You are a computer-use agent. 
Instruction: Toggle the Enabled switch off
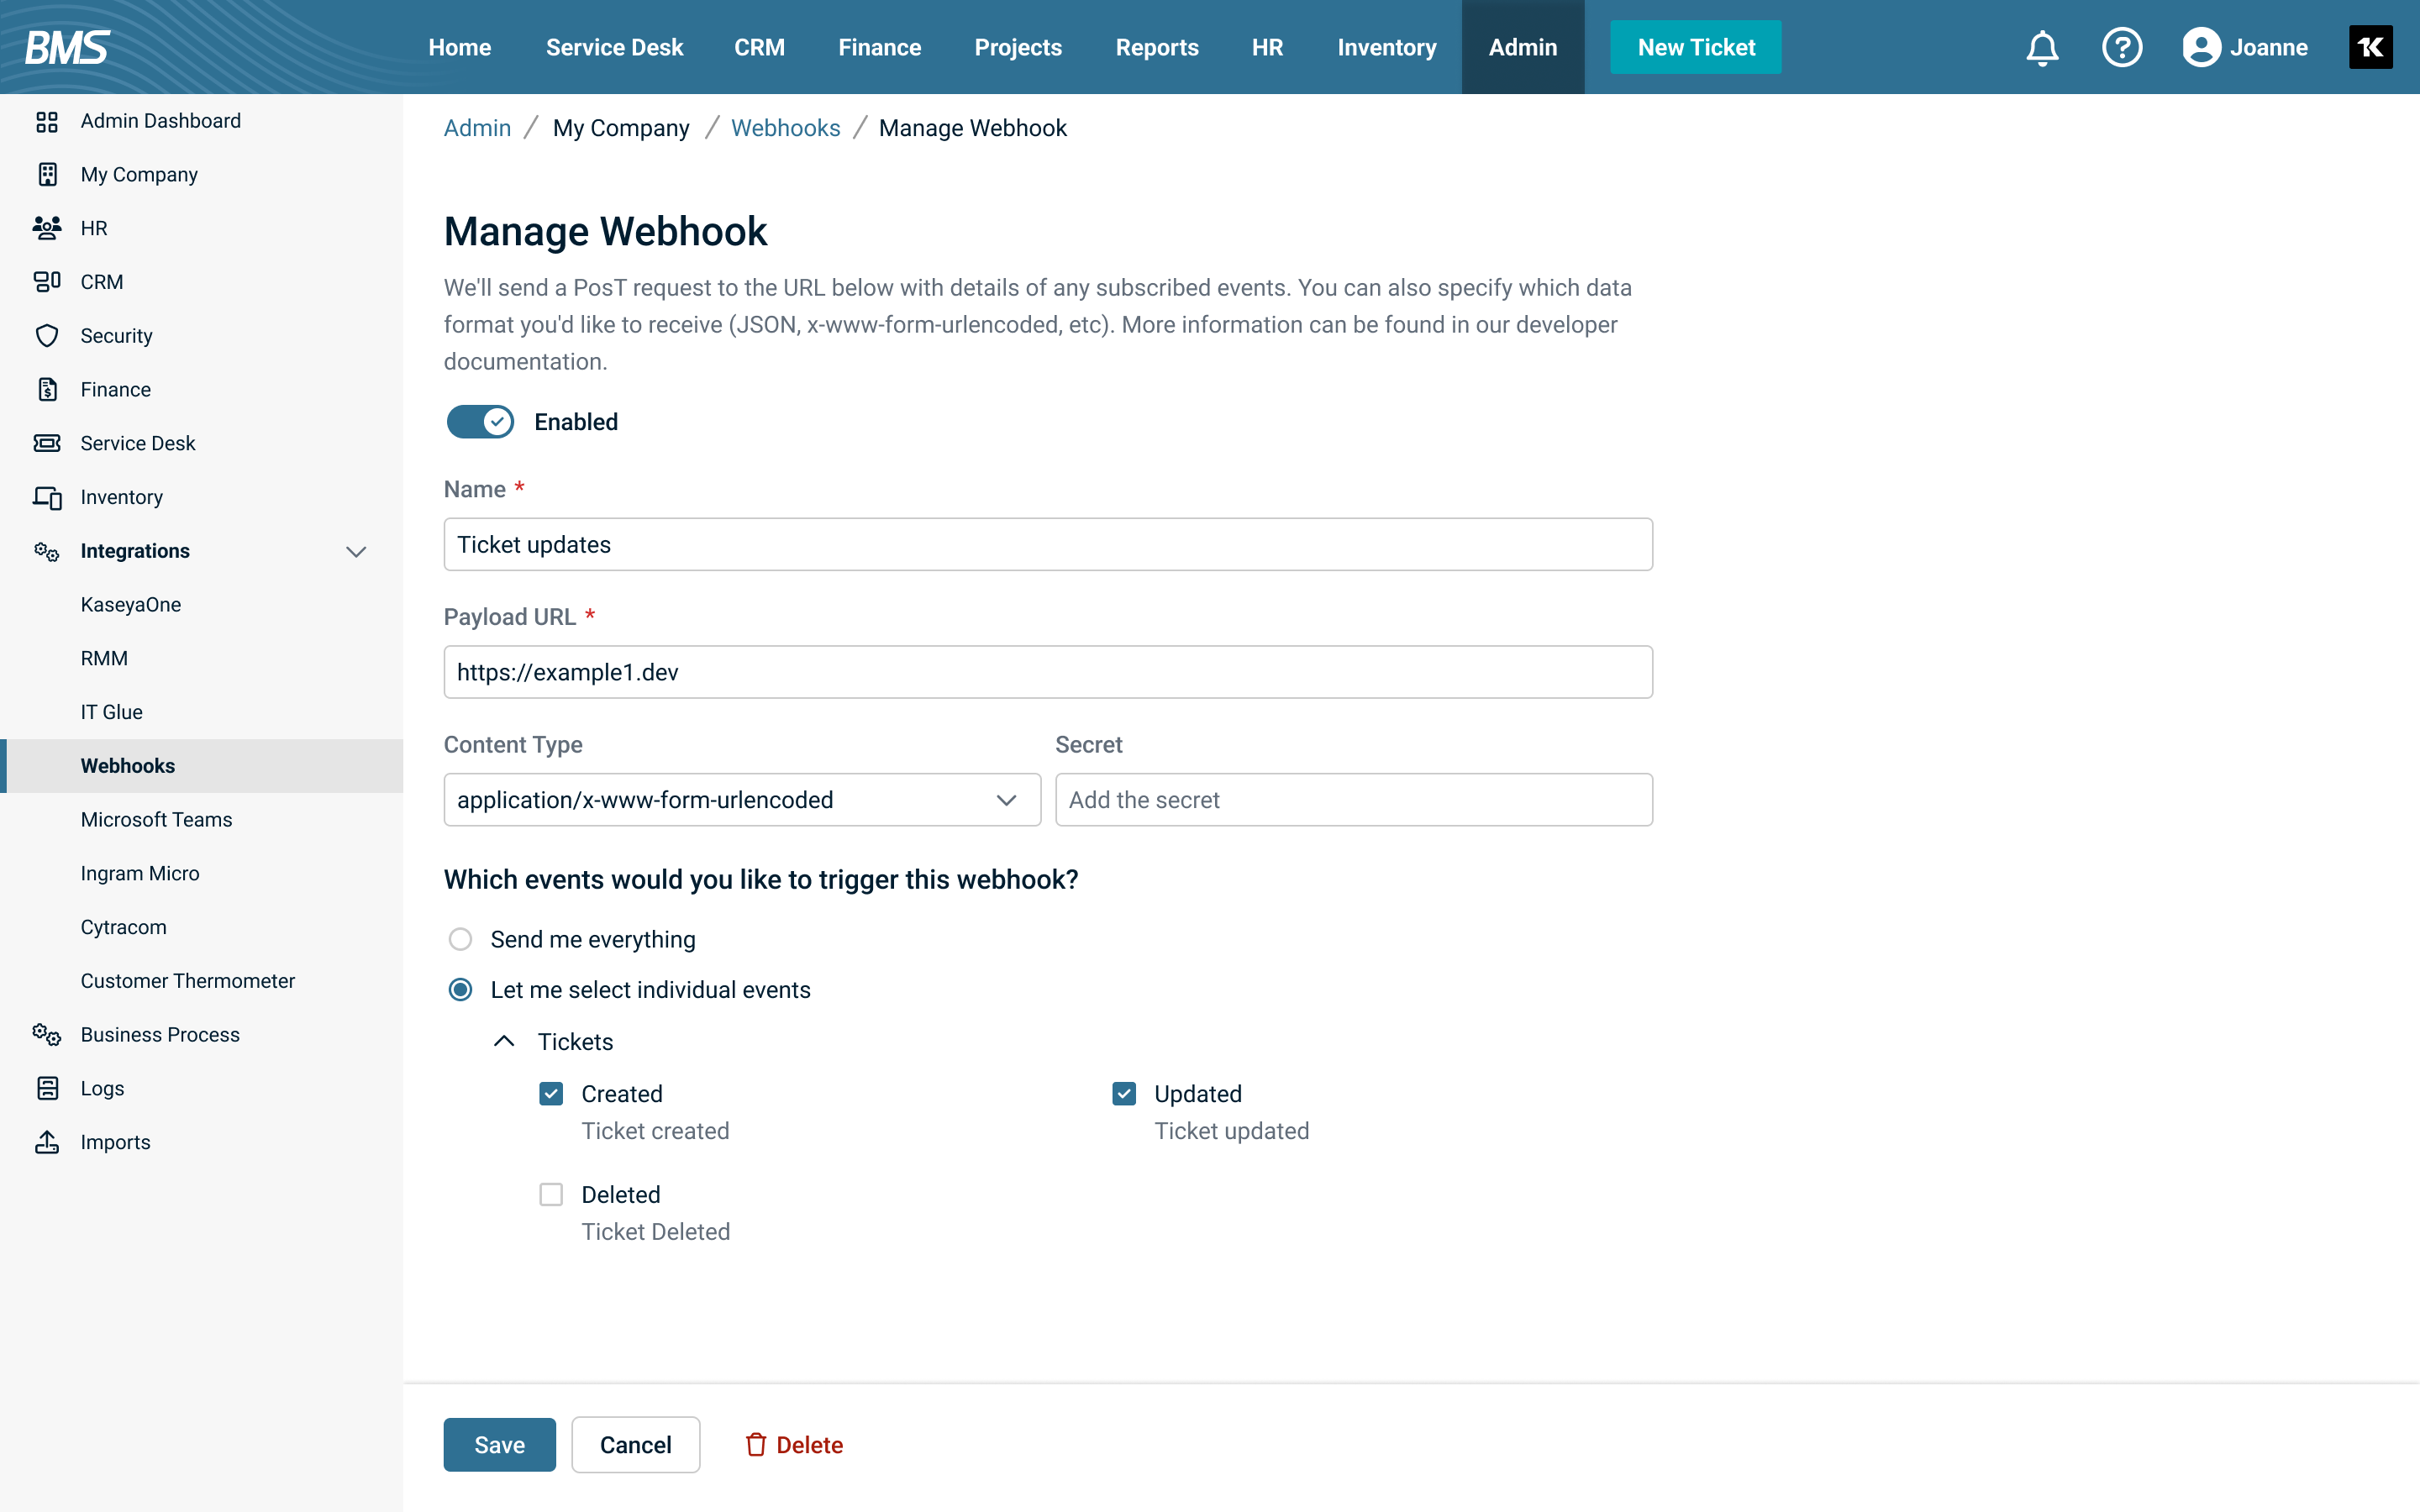click(480, 422)
